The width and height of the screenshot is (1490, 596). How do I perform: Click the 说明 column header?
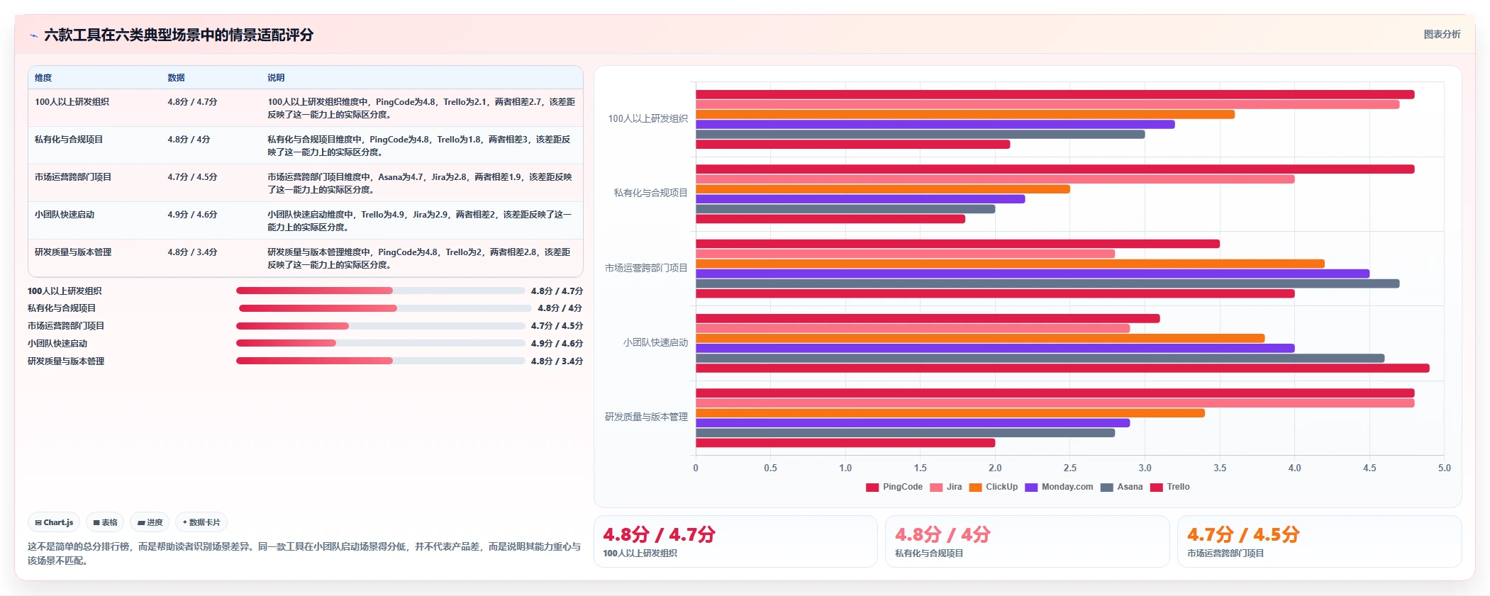tap(276, 78)
